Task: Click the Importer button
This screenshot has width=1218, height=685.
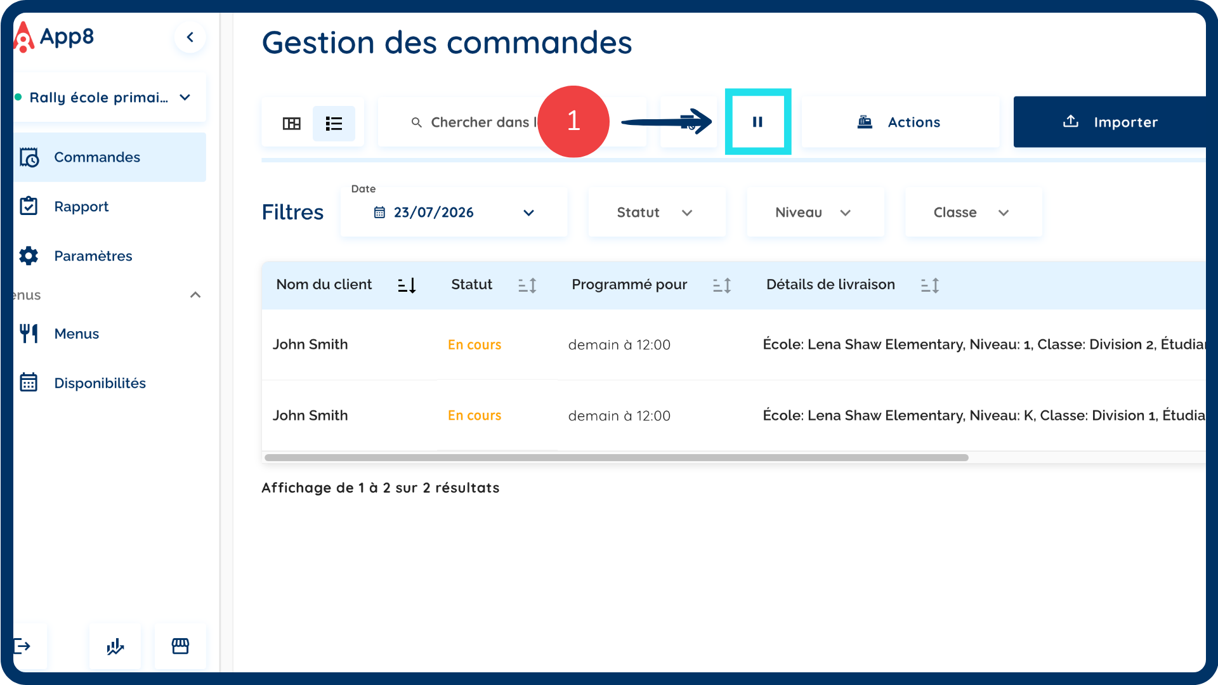Action: point(1110,122)
